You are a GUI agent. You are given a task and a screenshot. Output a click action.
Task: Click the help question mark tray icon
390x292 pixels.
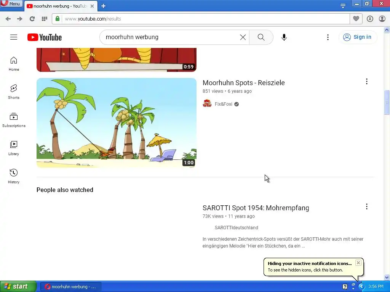pyautogui.click(x=345, y=287)
